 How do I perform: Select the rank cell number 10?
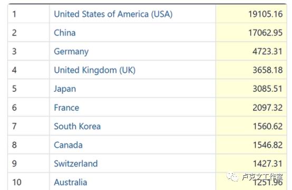coord(28,182)
